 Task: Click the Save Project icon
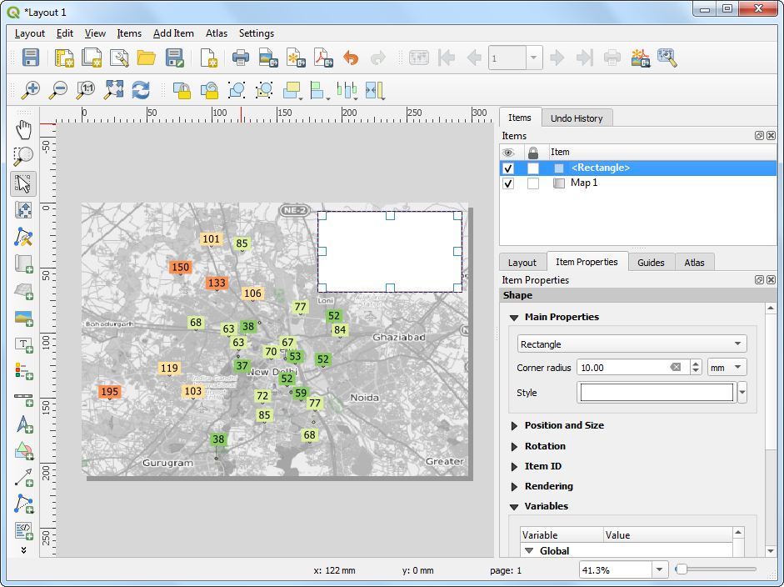pos(31,58)
